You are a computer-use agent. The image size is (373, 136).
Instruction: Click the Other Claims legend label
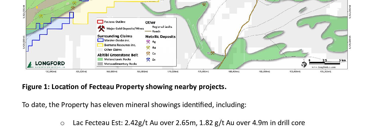113,50
